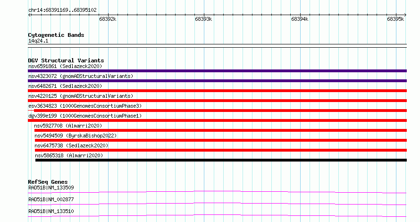Click the 68392k ruler tick label
Image resolution: width=420 pixels, height=222 pixels.
coord(108,19)
